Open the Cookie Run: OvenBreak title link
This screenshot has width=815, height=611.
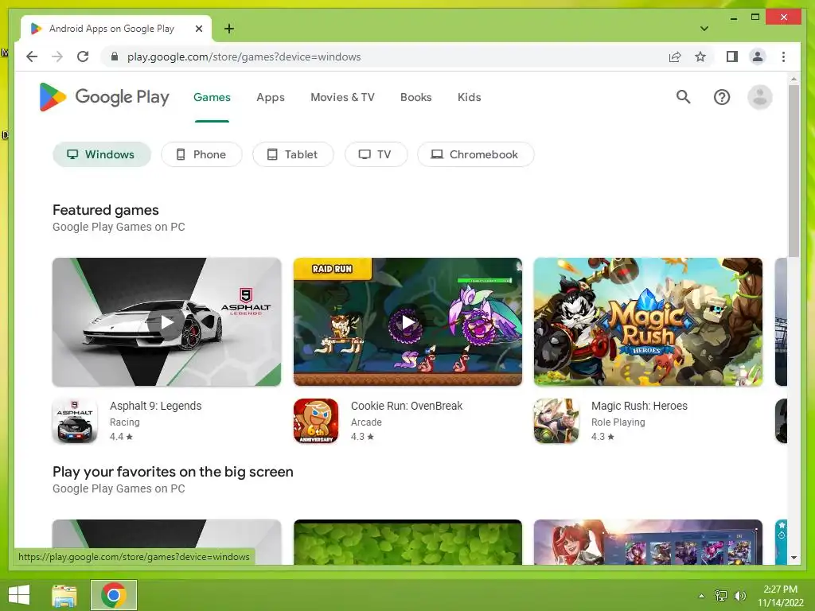point(407,406)
